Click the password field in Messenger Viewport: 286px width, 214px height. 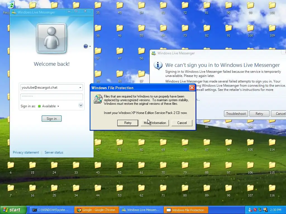tap(52, 97)
